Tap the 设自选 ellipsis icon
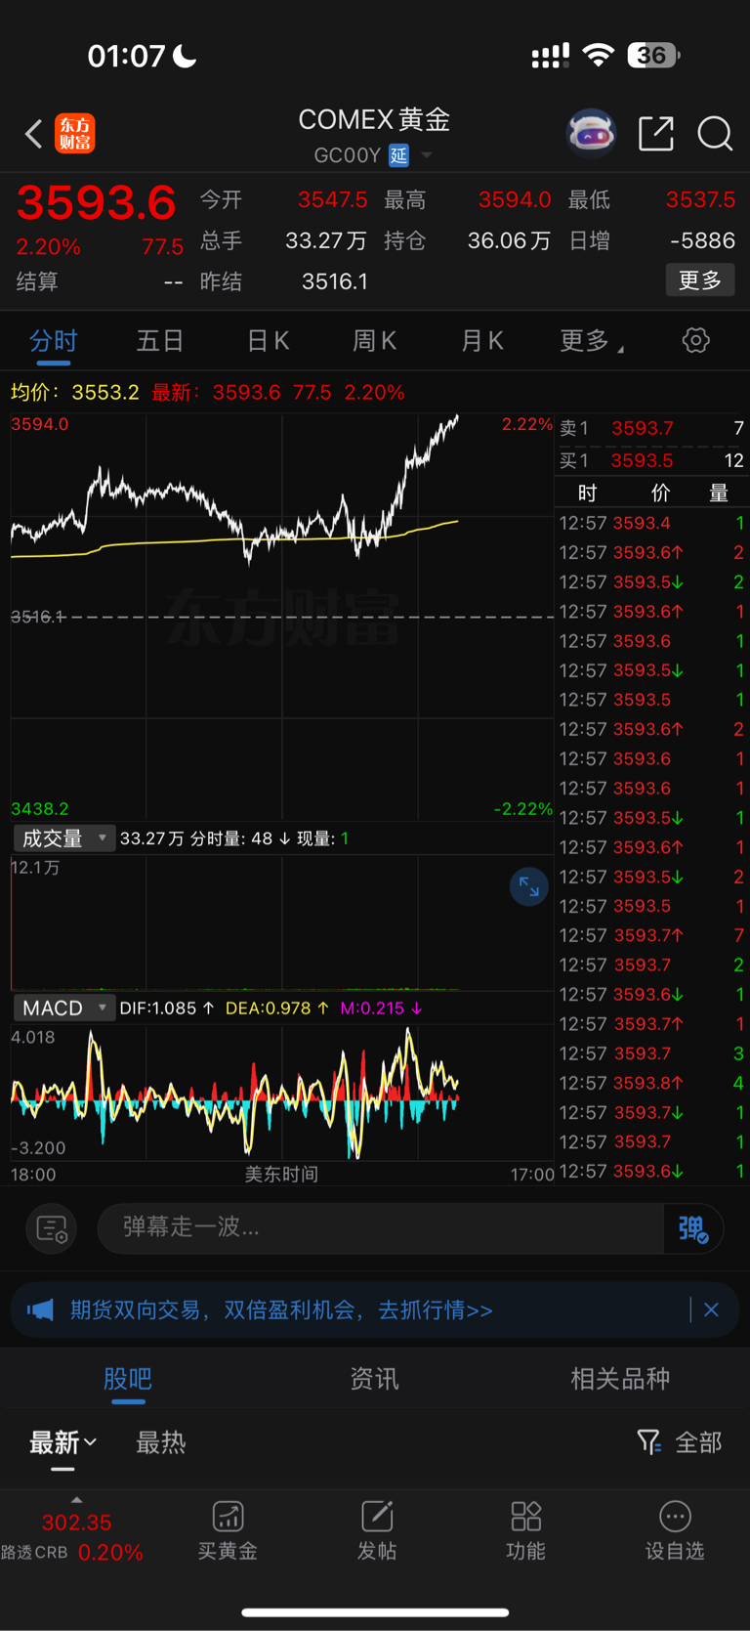750x1631 pixels. (675, 1517)
